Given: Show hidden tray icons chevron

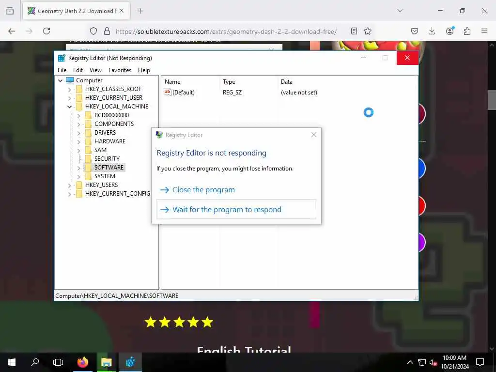Looking at the screenshot, I should pyautogui.click(x=410, y=362).
